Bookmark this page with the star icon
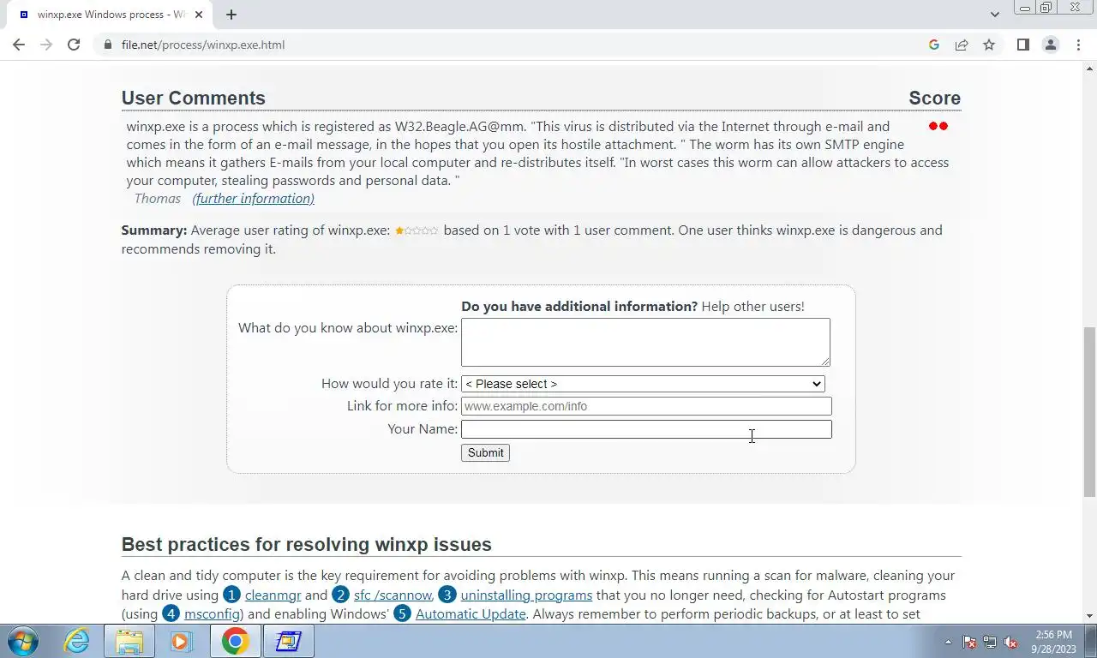The image size is (1097, 658). click(x=989, y=45)
